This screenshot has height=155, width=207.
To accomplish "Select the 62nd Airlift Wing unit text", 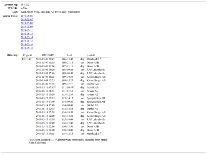I will pyautogui.click(x=50, y=12).
